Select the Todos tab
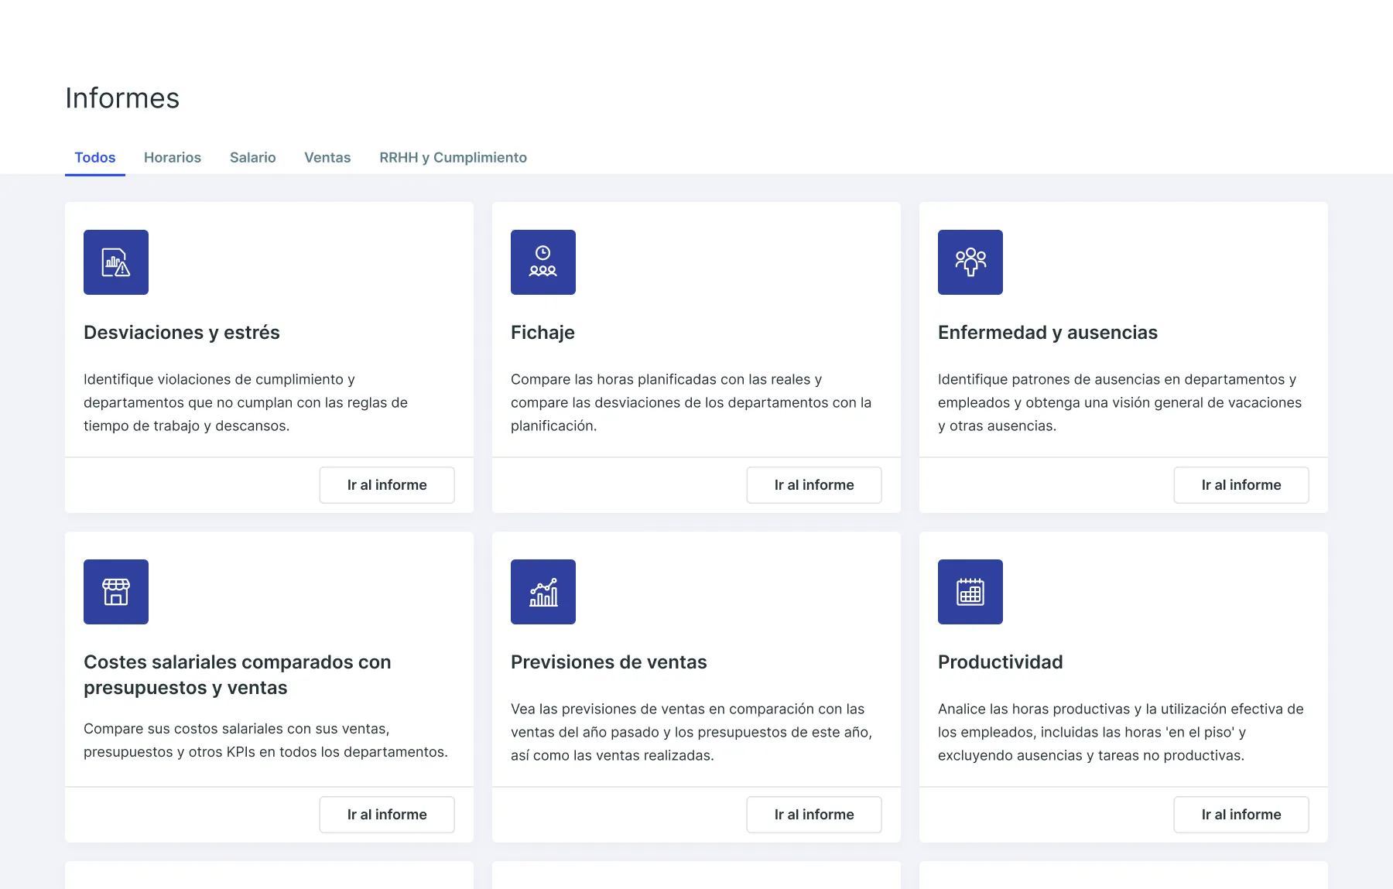This screenshot has height=889, width=1393. (x=95, y=158)
